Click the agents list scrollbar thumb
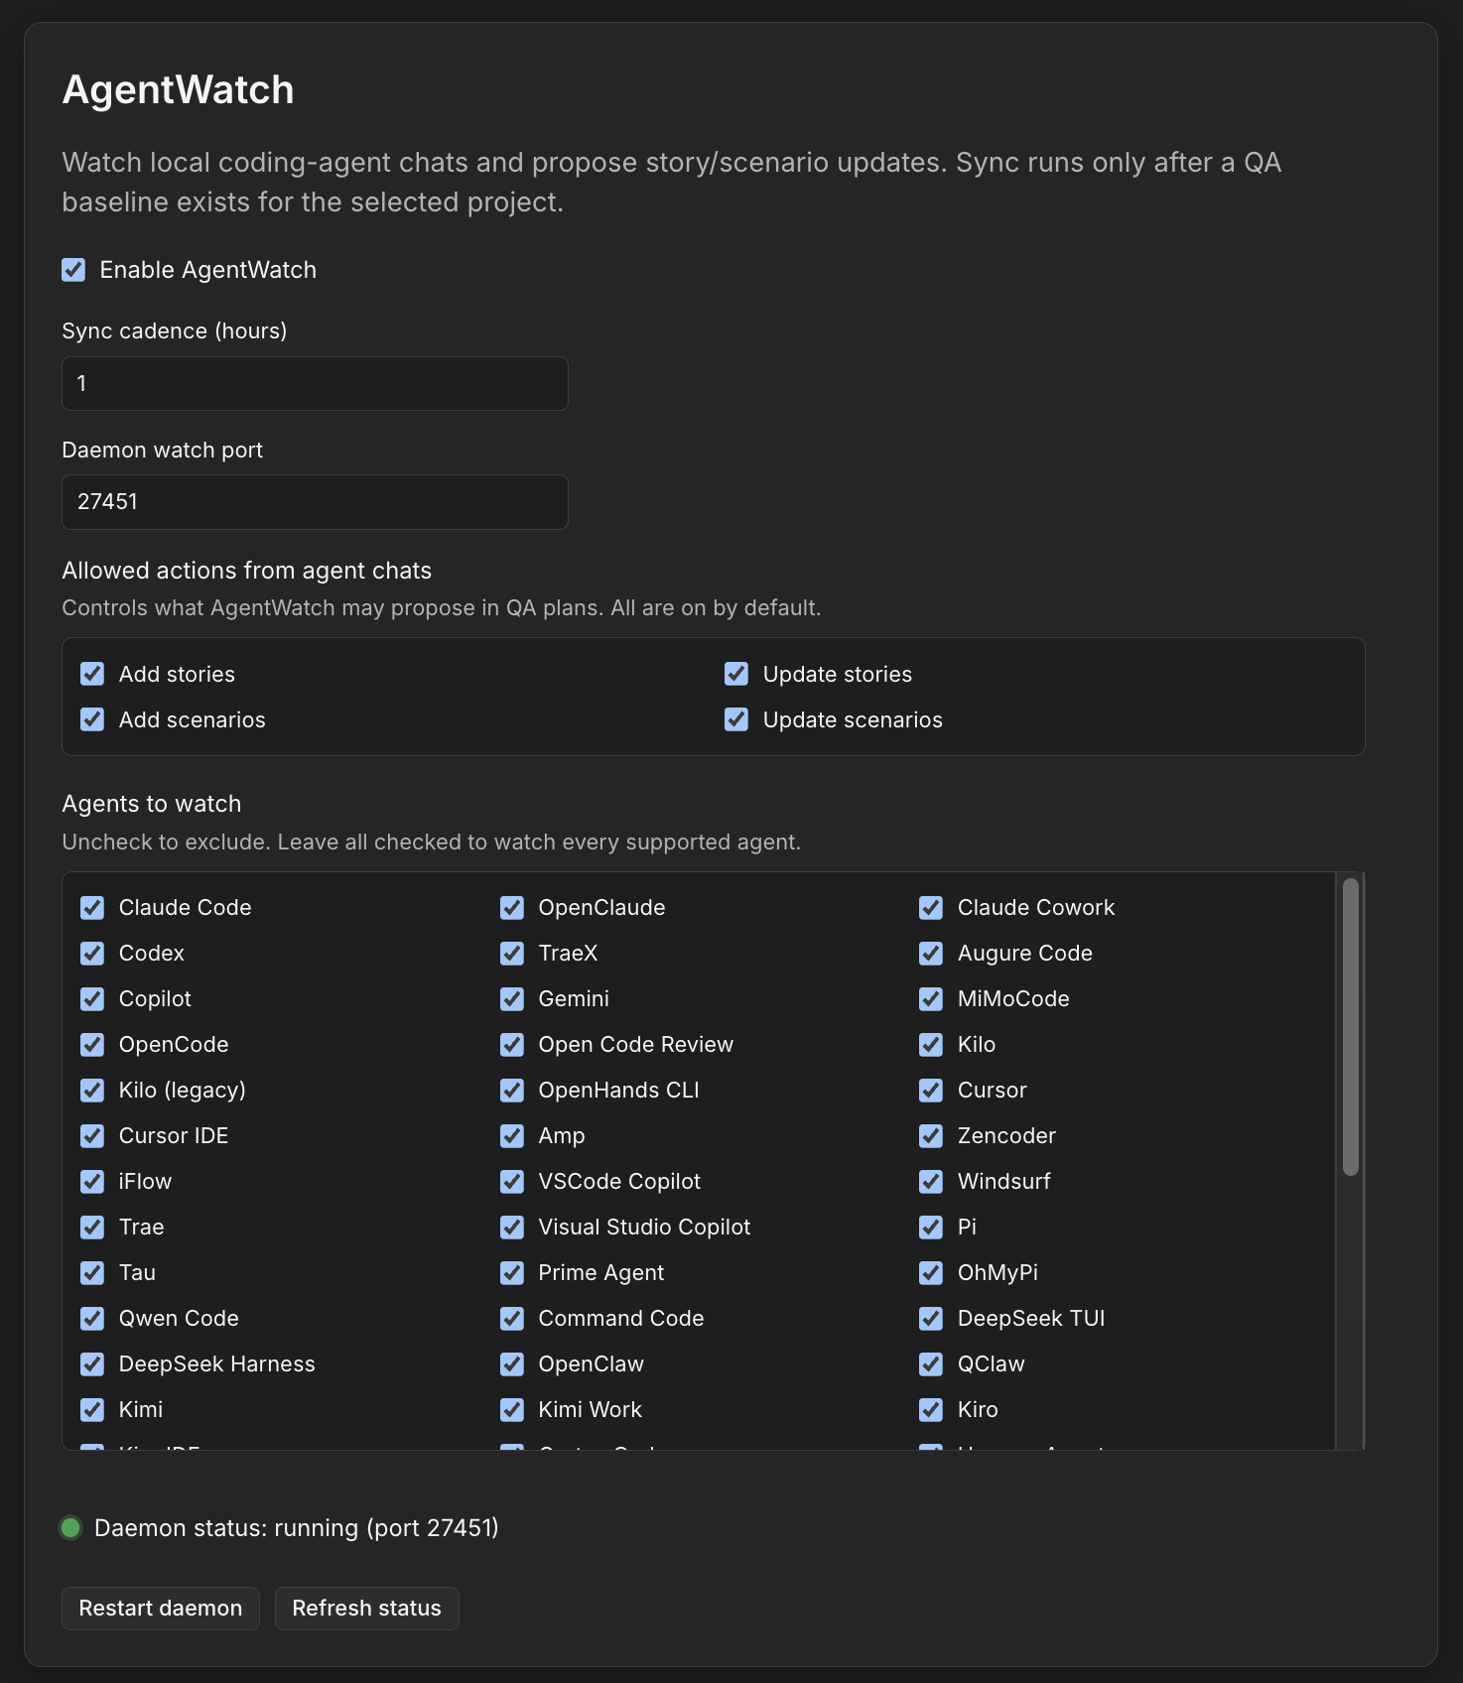The height and width of the screenshot is (1683, 1463). [1350, 1027]
